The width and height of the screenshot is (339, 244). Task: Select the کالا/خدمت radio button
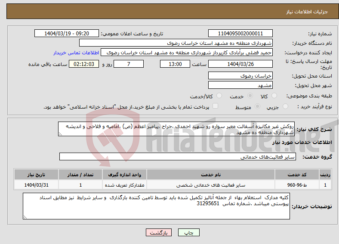point(219,96)
